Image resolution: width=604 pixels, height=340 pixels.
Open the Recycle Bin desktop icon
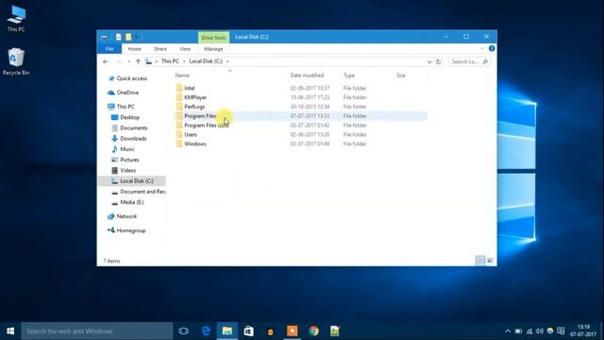[x=16, y=61]
